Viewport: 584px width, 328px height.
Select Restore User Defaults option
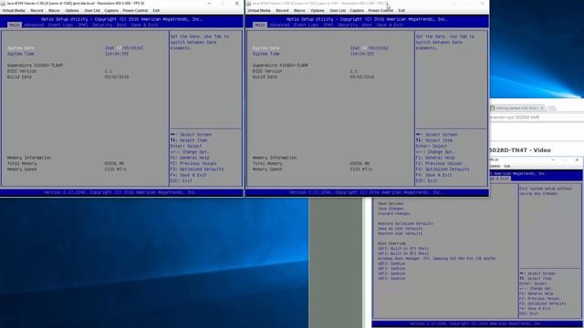click(400, 233)
